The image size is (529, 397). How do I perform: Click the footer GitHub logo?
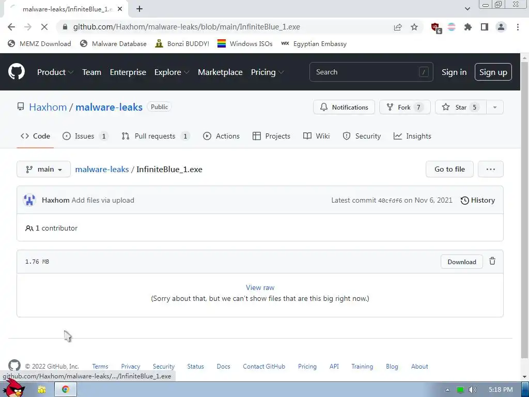pos(14,365)
